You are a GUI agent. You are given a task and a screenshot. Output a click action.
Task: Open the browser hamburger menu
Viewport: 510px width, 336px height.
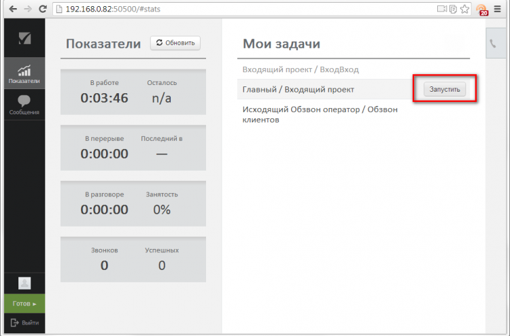pos(499,10)
